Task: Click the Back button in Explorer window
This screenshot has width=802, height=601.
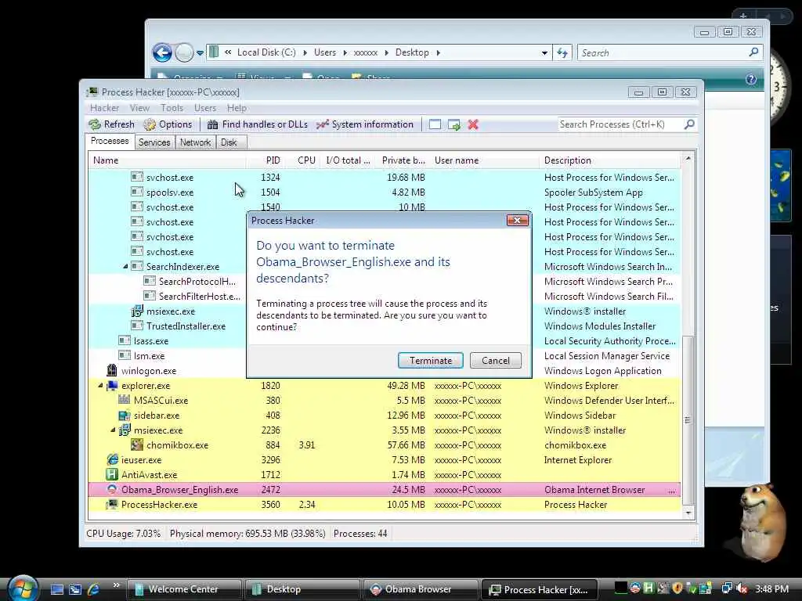Action: point(163,52)
